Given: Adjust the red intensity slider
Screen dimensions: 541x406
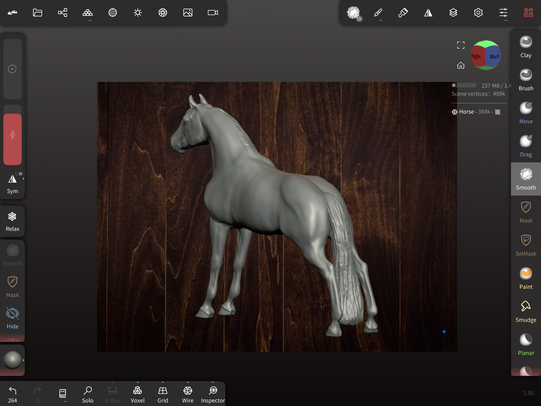Looking at the screenshot, I should [x=12, y=139].
